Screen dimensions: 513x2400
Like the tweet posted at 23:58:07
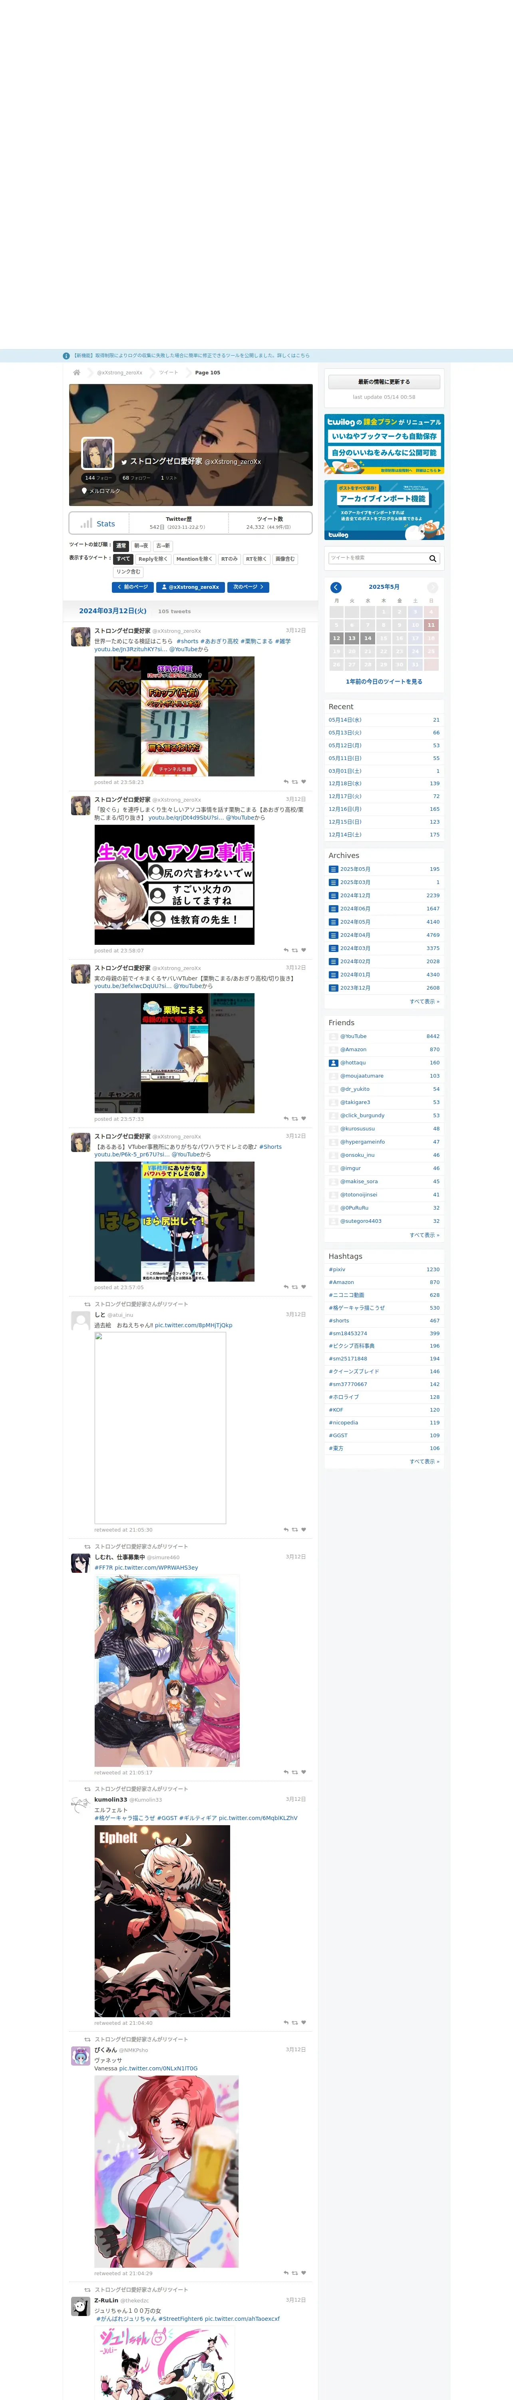pos(304,951)
